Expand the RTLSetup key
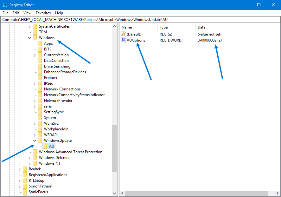Screen dimensions: 281x197 [x=20, y=181]
